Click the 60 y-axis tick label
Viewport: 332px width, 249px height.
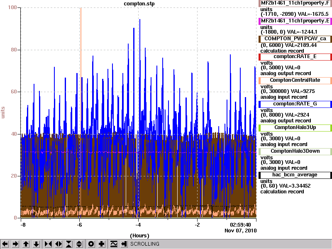pos(14,92)
